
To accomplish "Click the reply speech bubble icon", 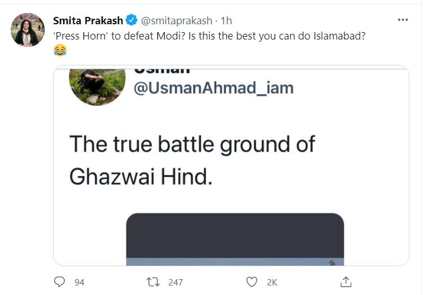I will tap(59, 281).
